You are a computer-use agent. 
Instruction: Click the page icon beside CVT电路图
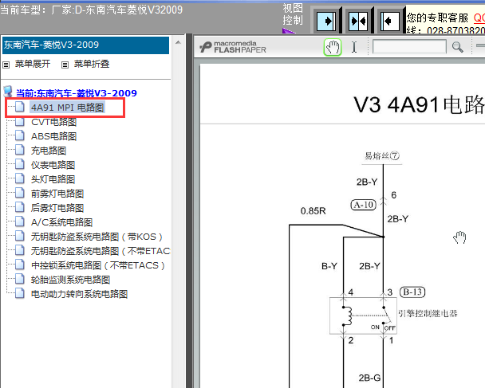(x=20, y=121)
